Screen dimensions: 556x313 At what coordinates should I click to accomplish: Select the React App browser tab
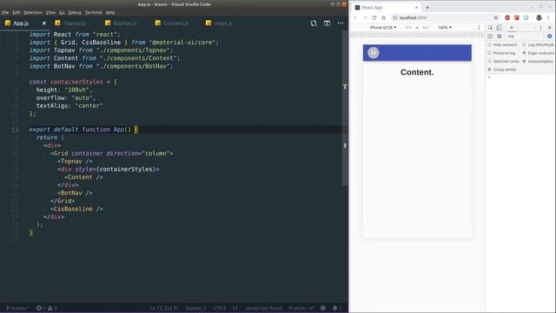(x=387, y=8)
